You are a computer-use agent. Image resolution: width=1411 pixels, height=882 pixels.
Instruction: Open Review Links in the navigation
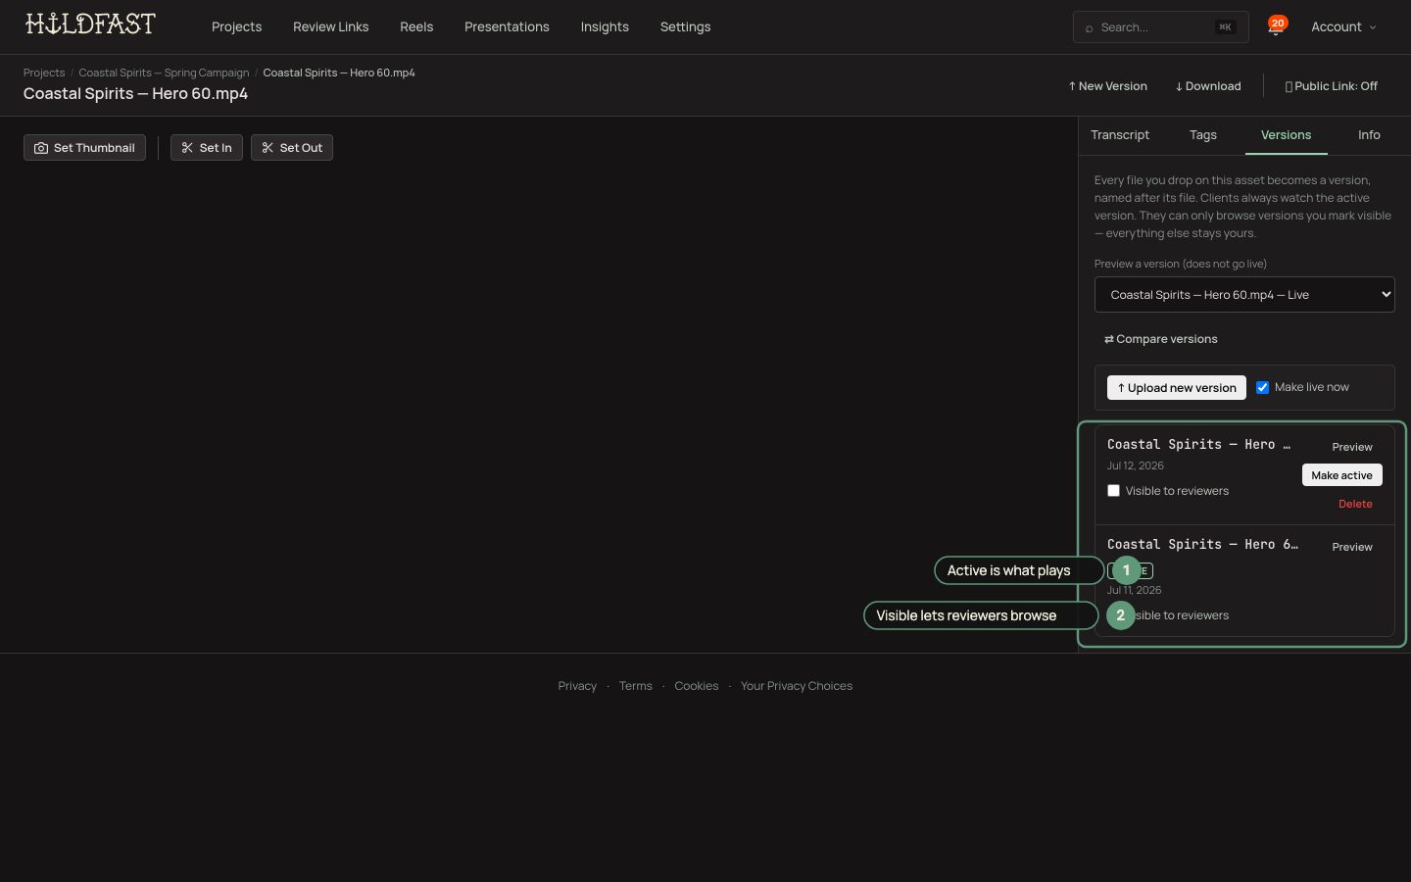(x=330, y=26)
